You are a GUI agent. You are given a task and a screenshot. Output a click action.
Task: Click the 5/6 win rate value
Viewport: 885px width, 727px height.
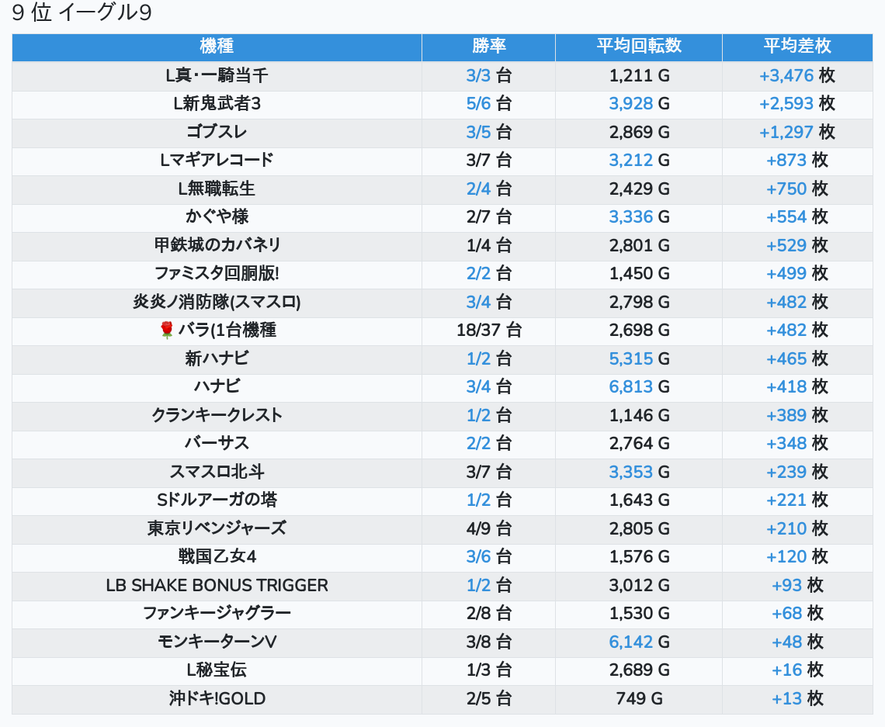point(479,104)
